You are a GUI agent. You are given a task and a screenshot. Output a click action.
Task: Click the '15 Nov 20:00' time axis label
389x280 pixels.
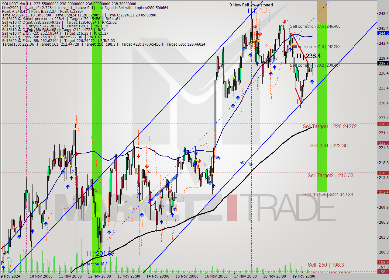pos(187,276)
